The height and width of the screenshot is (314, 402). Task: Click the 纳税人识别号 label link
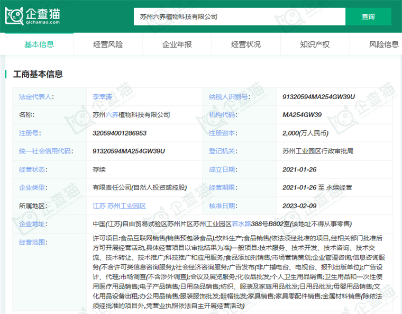pos(228,97)
